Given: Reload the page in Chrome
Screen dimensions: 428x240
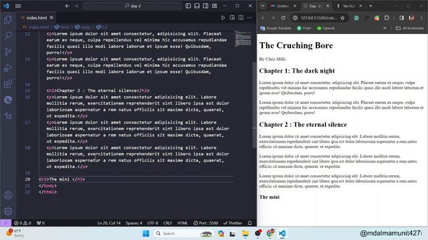Looking at the screenshot, I should (283, 18).
